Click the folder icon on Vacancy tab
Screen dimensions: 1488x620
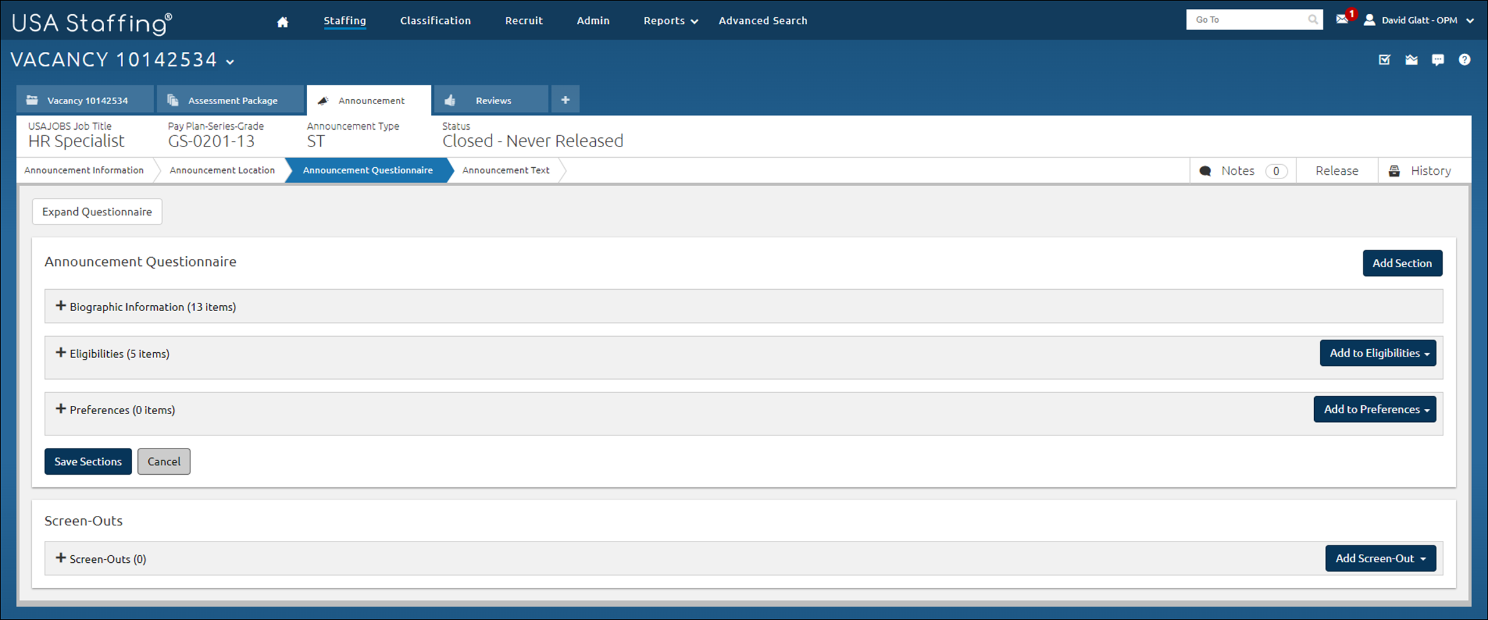[32, 100]
